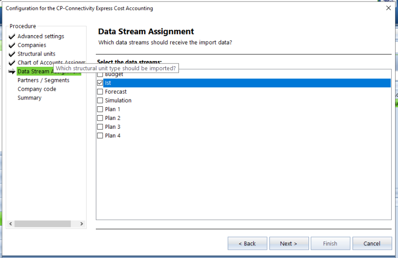The height and width of the screenshot is (258, 398).
Task: Tick the Simulation checkbox
Action: [100, 100]
